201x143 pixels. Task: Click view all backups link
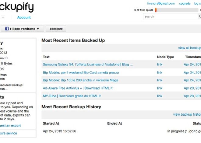pos(189,48)
